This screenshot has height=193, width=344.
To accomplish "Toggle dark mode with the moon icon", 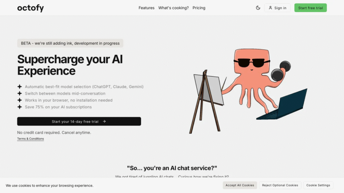I will coord(258,8).
